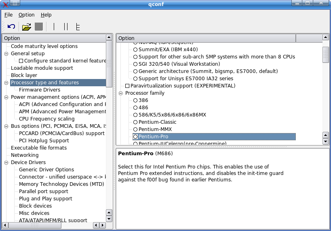Click left panel horizontal scroll left arrow

click(x=5, y=225)
